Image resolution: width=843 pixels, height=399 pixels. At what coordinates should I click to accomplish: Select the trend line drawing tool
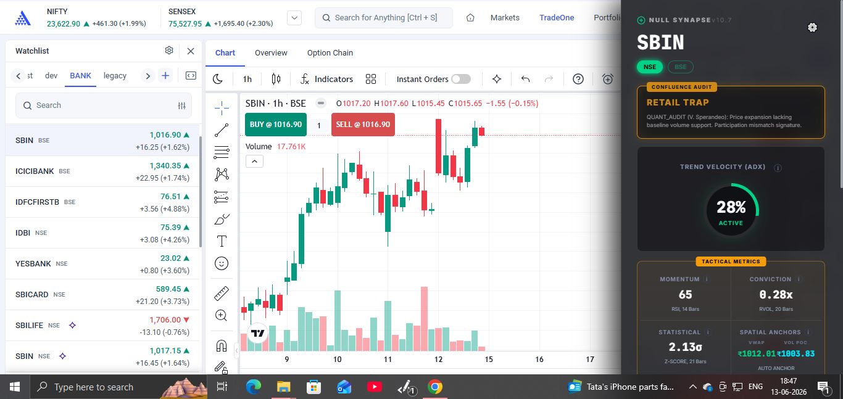[x=222, y=130]
